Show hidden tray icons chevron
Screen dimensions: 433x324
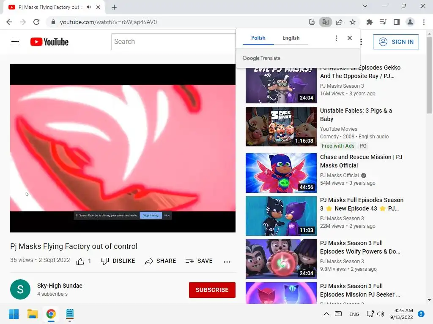[326, 314]
